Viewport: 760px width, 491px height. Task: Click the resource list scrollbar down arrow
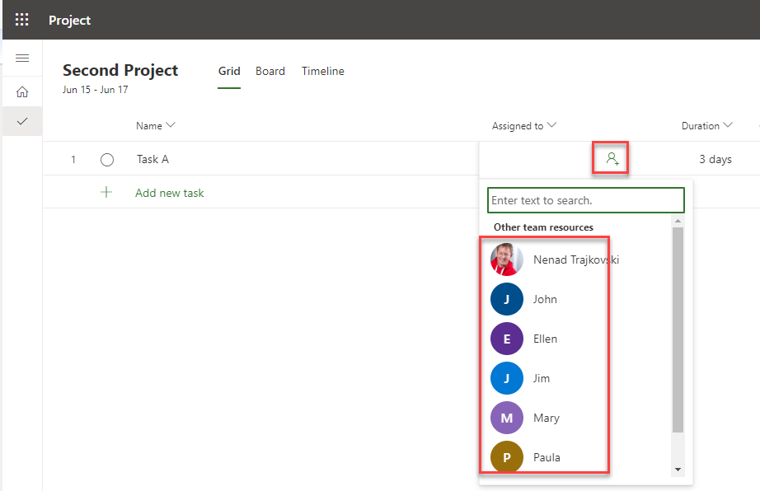(x=678, y=470)
